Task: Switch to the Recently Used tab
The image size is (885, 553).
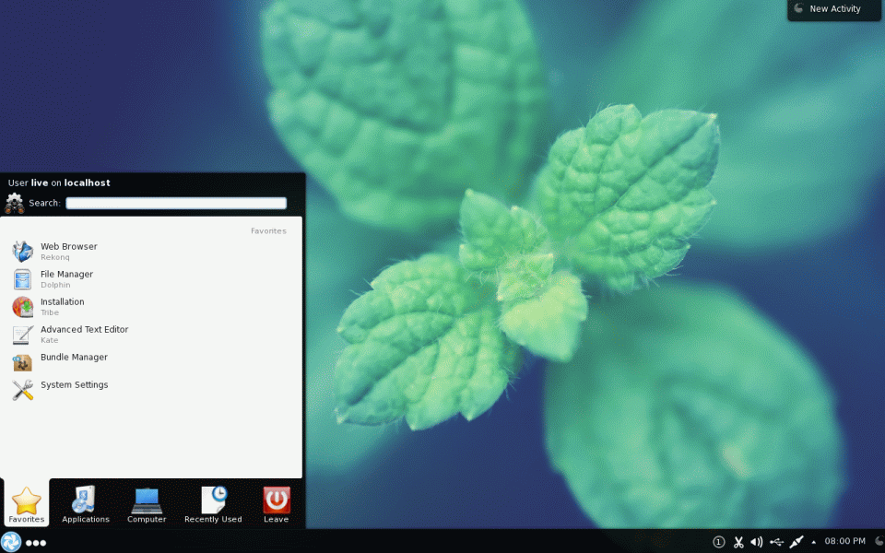Action: (213, 504)
